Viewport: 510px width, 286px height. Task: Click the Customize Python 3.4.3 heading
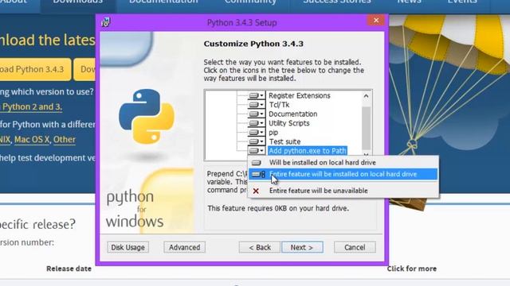253,44
